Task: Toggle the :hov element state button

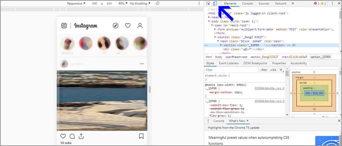Action: coord(264,70)
